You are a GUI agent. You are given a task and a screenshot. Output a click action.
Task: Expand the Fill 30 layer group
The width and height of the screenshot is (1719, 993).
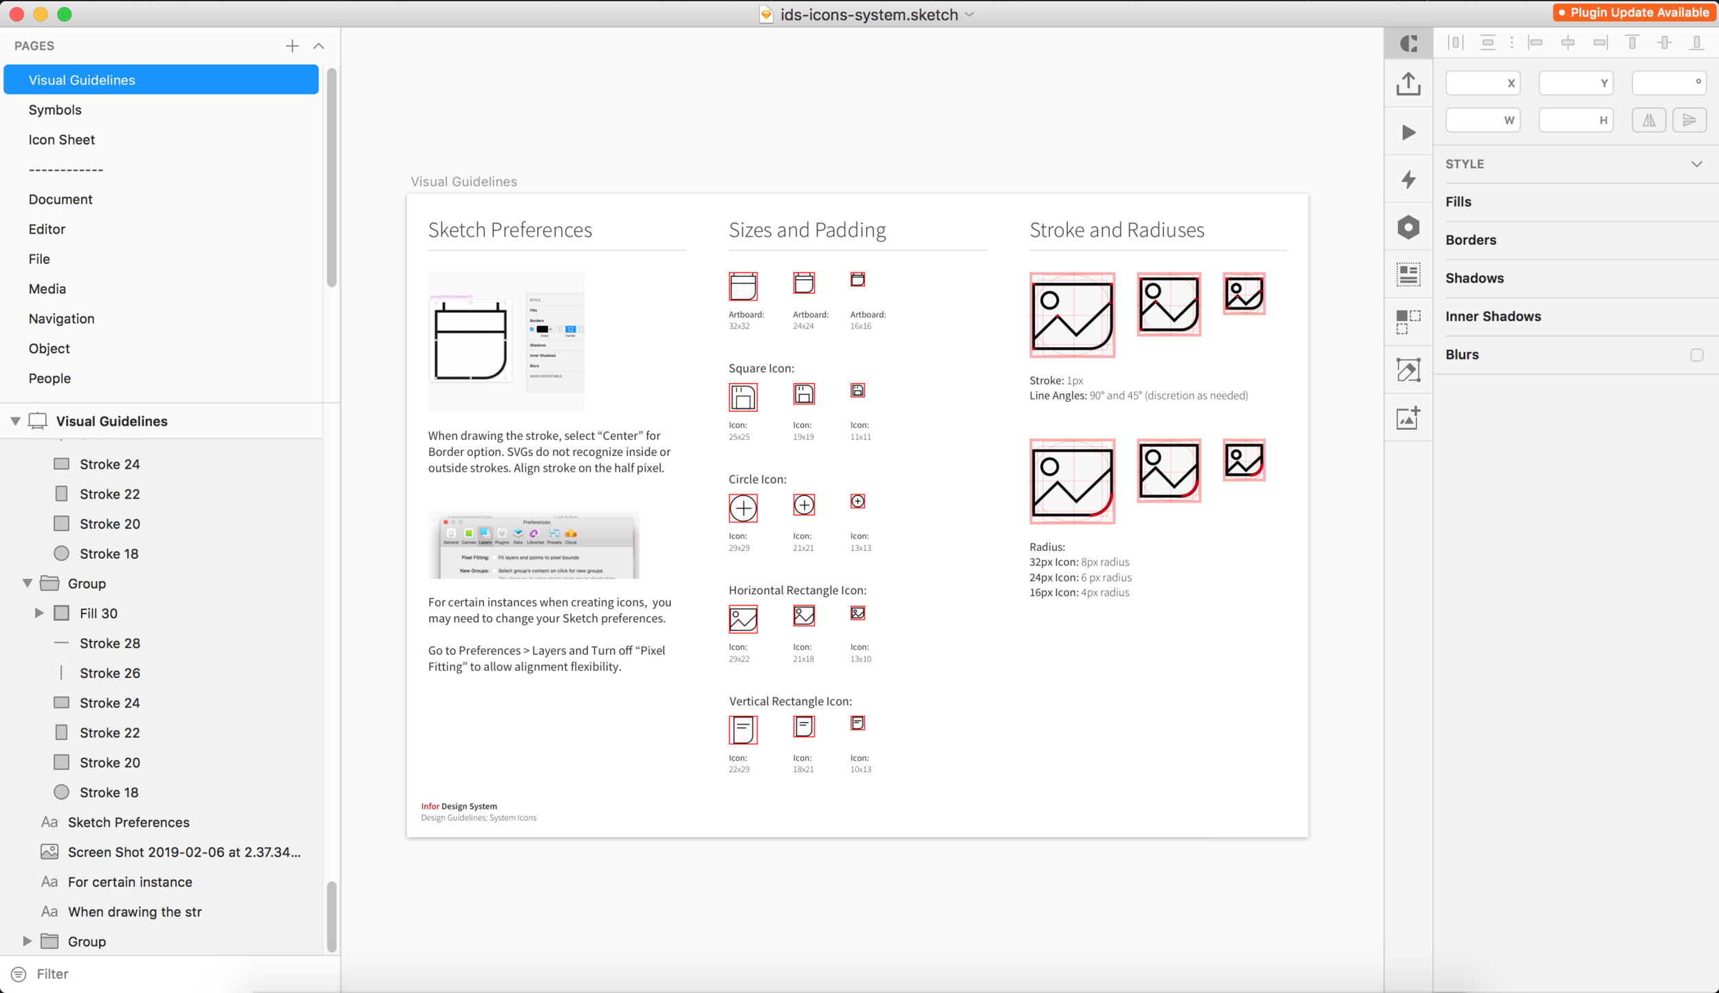pyautogui.click(x=39, y=613)
